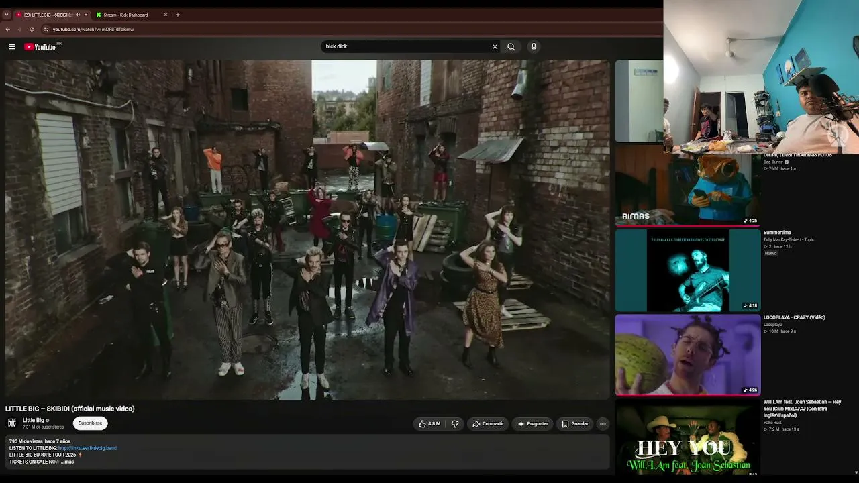Click the video title LITTLE BIG – SKIBIDI
Viewport: 859px width, 483px height.
tap(70, 409)
